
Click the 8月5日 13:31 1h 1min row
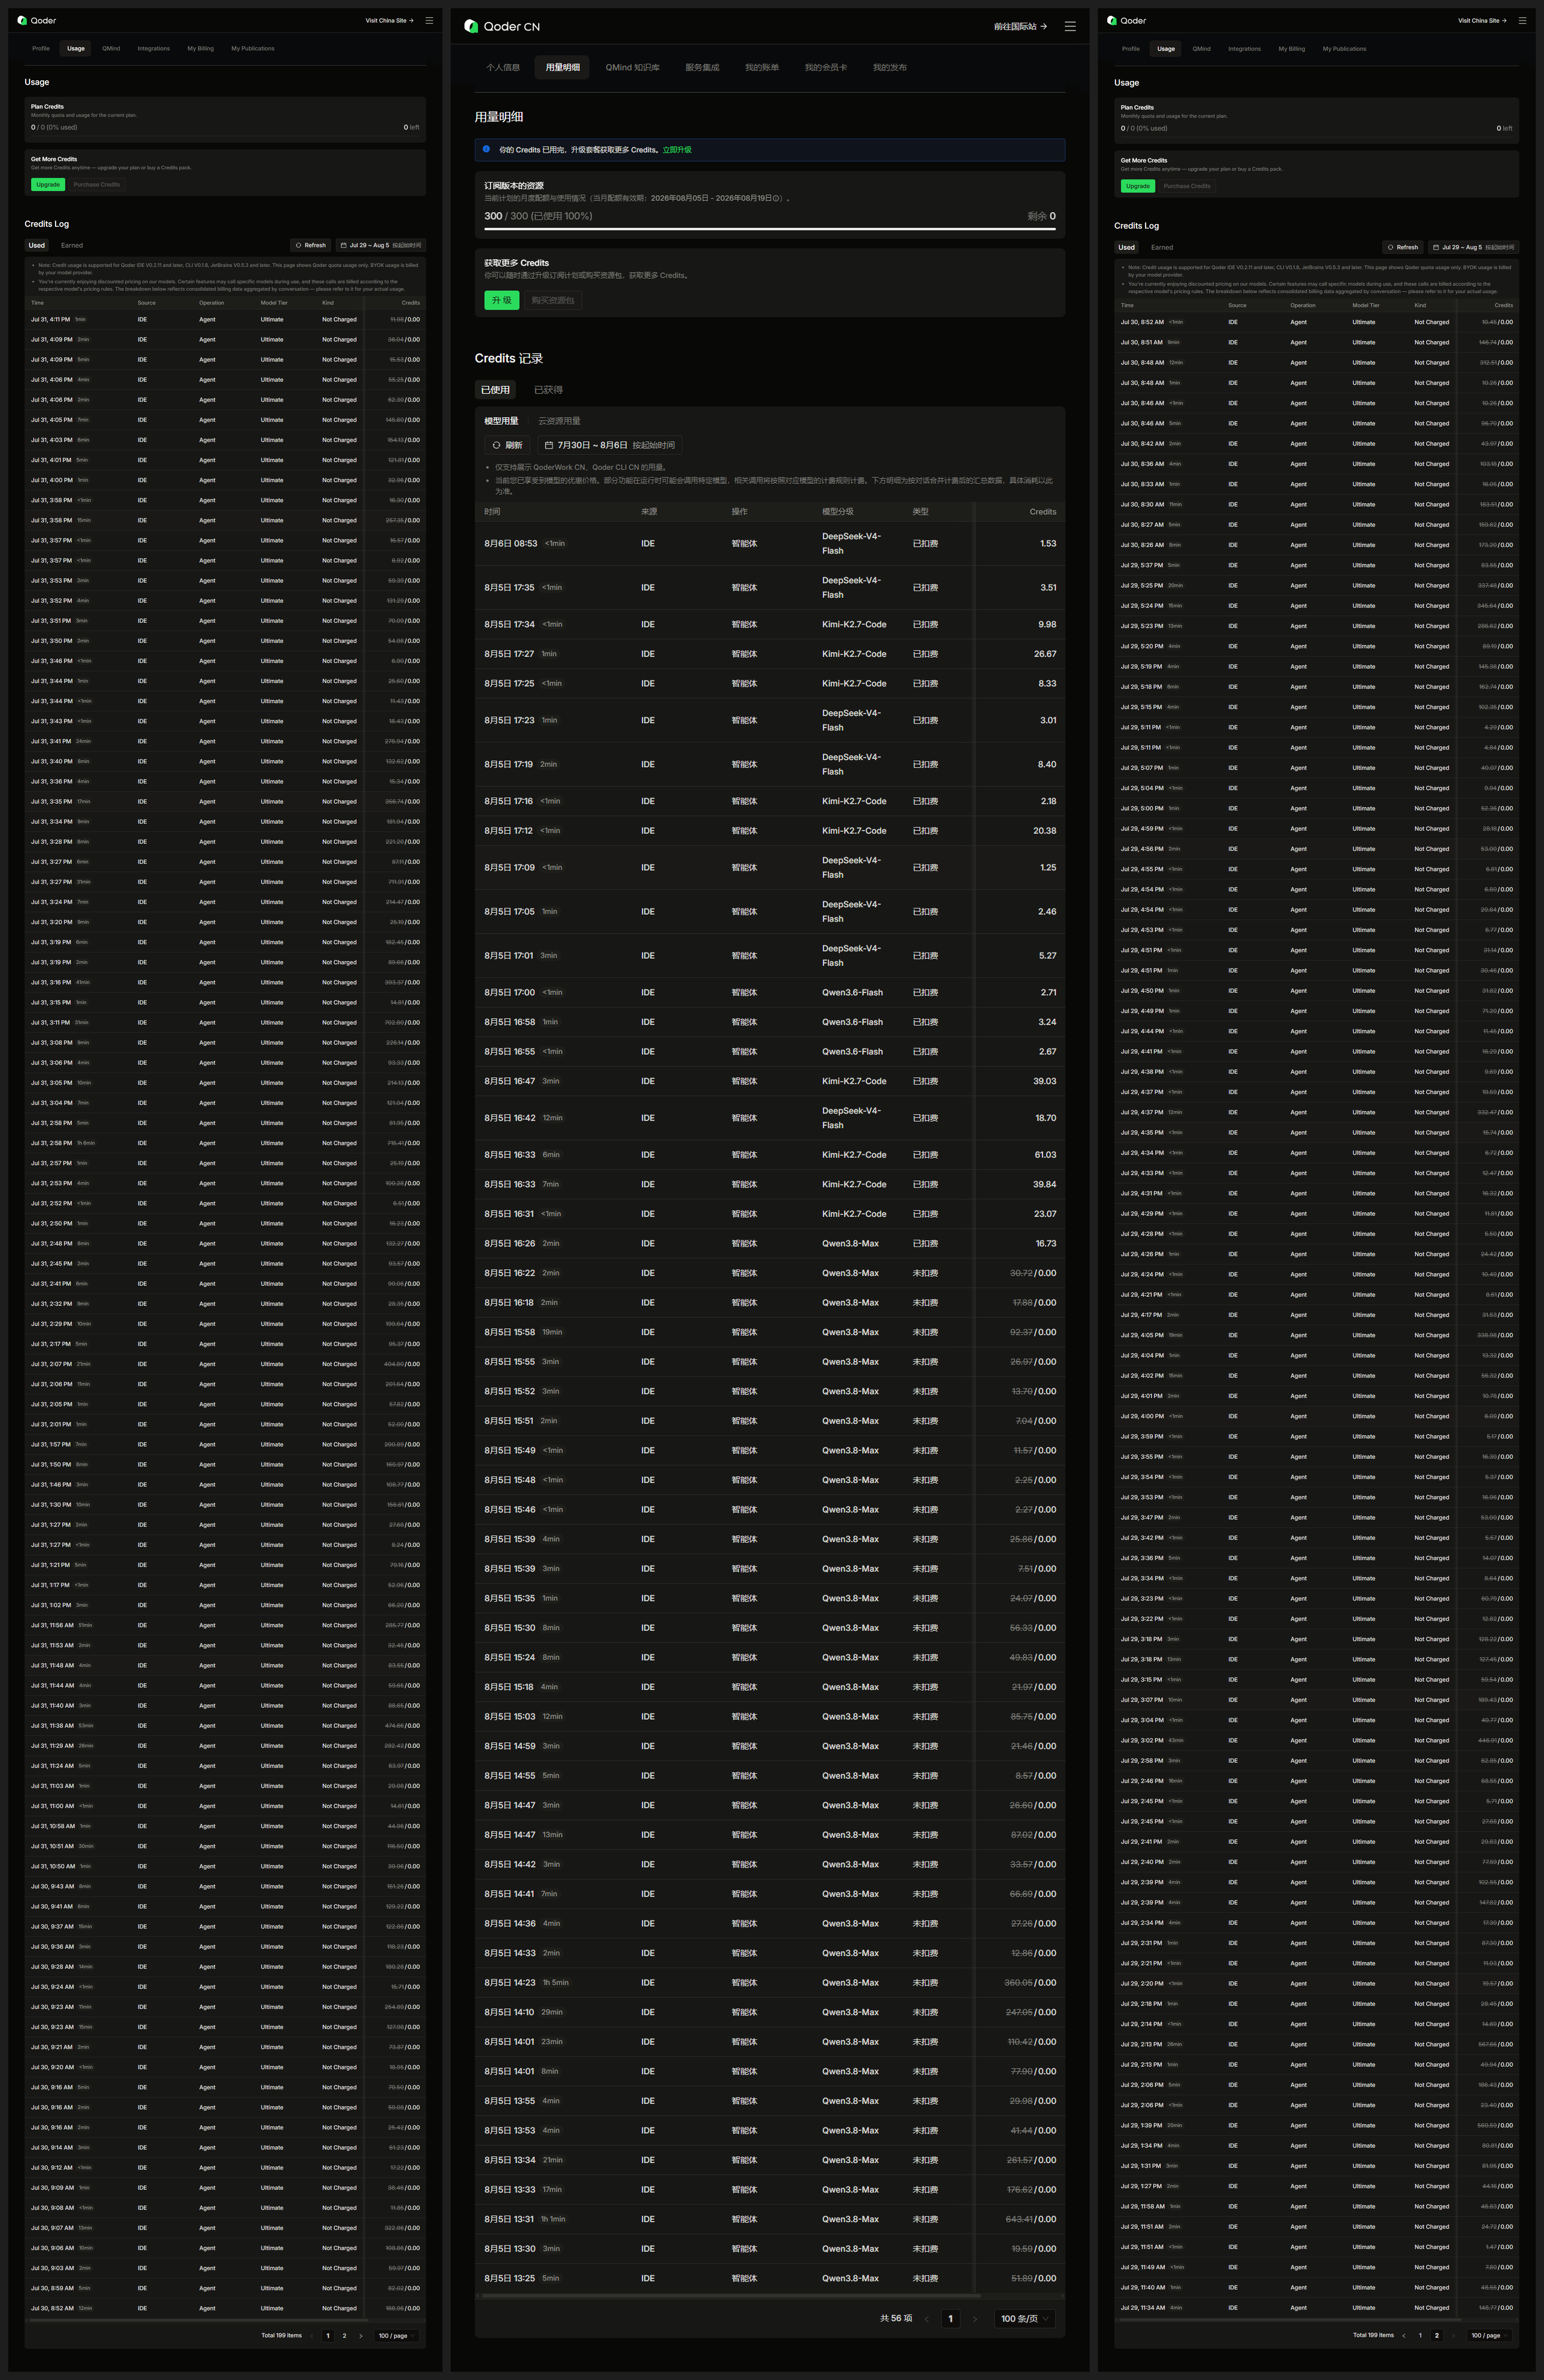pos(770,2219)
